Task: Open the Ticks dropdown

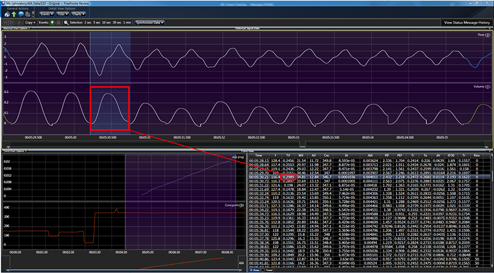Action: [63, 14]
